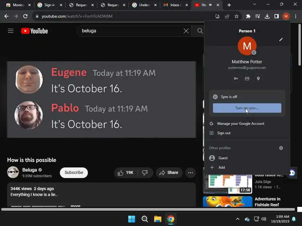Edit profile with the pencil icon
Image resolution: width=302 pixels, height=226 pixels.
click(x=281, y=39)
